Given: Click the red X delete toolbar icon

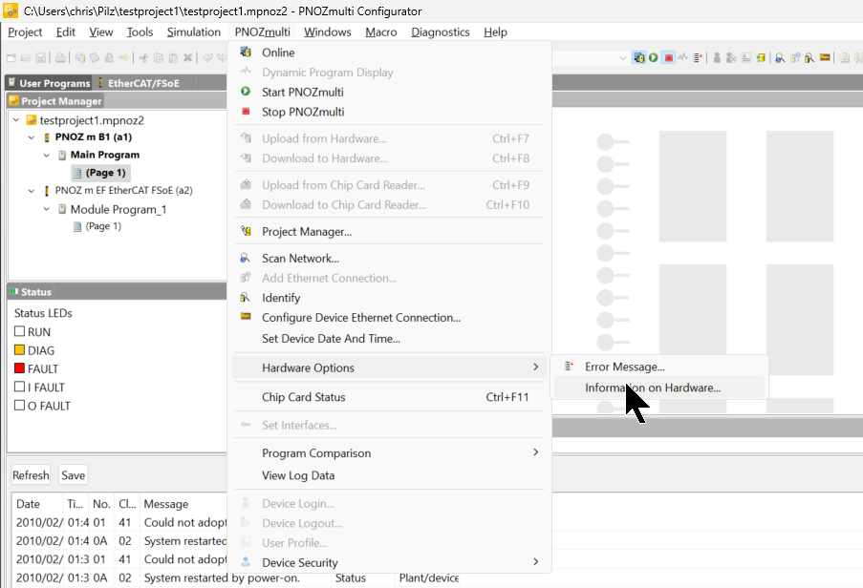Looking at the screenshot, I should (187, 57).
